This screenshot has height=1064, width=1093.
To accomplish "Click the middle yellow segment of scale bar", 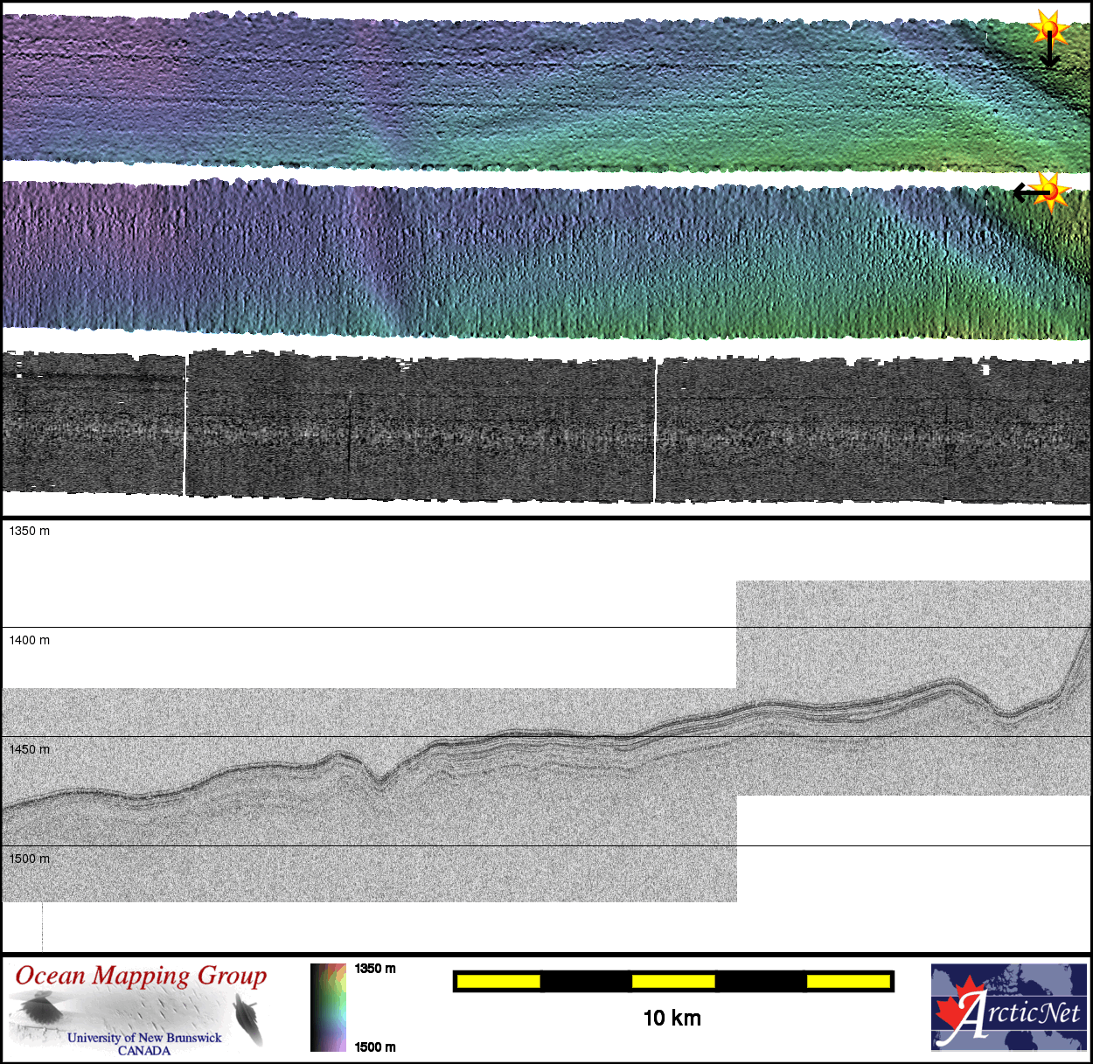I will pos(673,982).
